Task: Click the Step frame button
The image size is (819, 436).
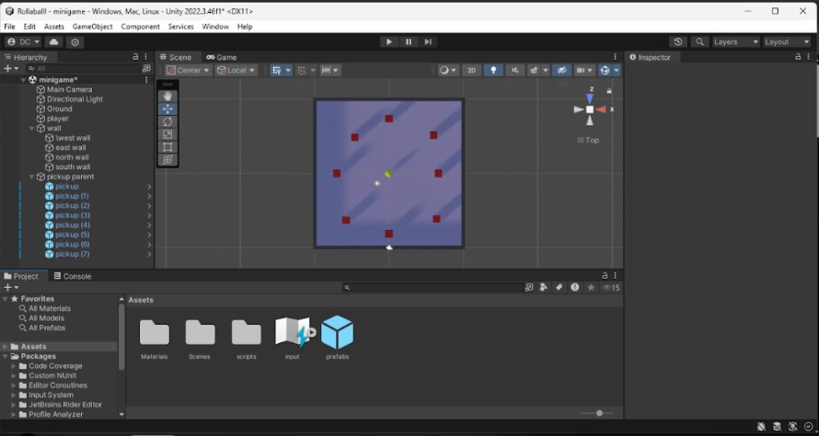Action: click(x=428, y=41)
